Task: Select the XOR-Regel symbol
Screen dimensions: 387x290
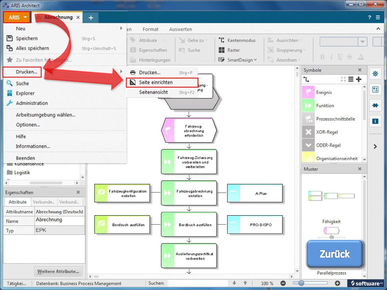Action: [x=332, y=132]
